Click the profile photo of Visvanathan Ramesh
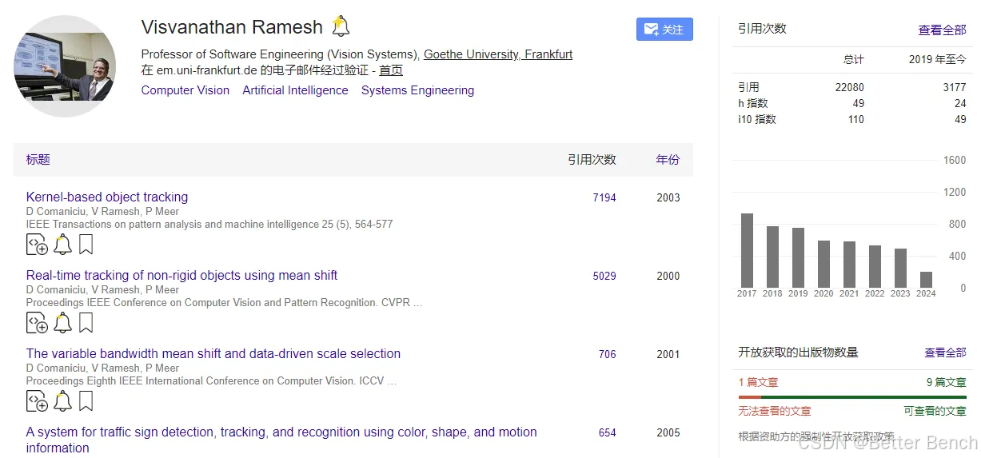Screen dimensions: 981x458 point(65,66)
